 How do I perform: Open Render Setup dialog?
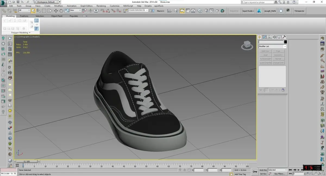[x=206, y=11]
